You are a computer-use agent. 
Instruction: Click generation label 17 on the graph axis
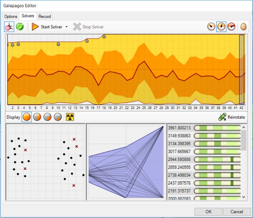(98, 108)
